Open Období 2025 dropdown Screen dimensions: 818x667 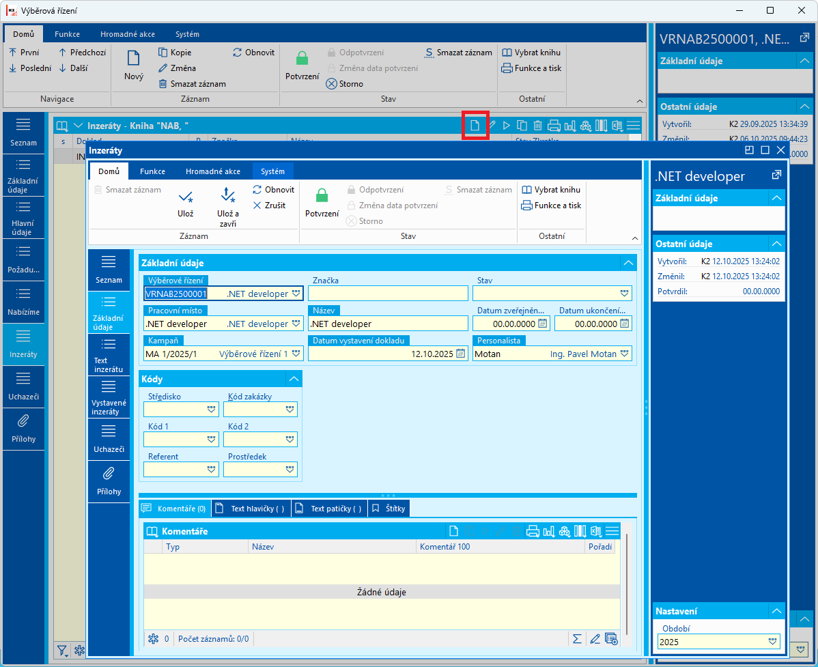click(x=773, y=642)
